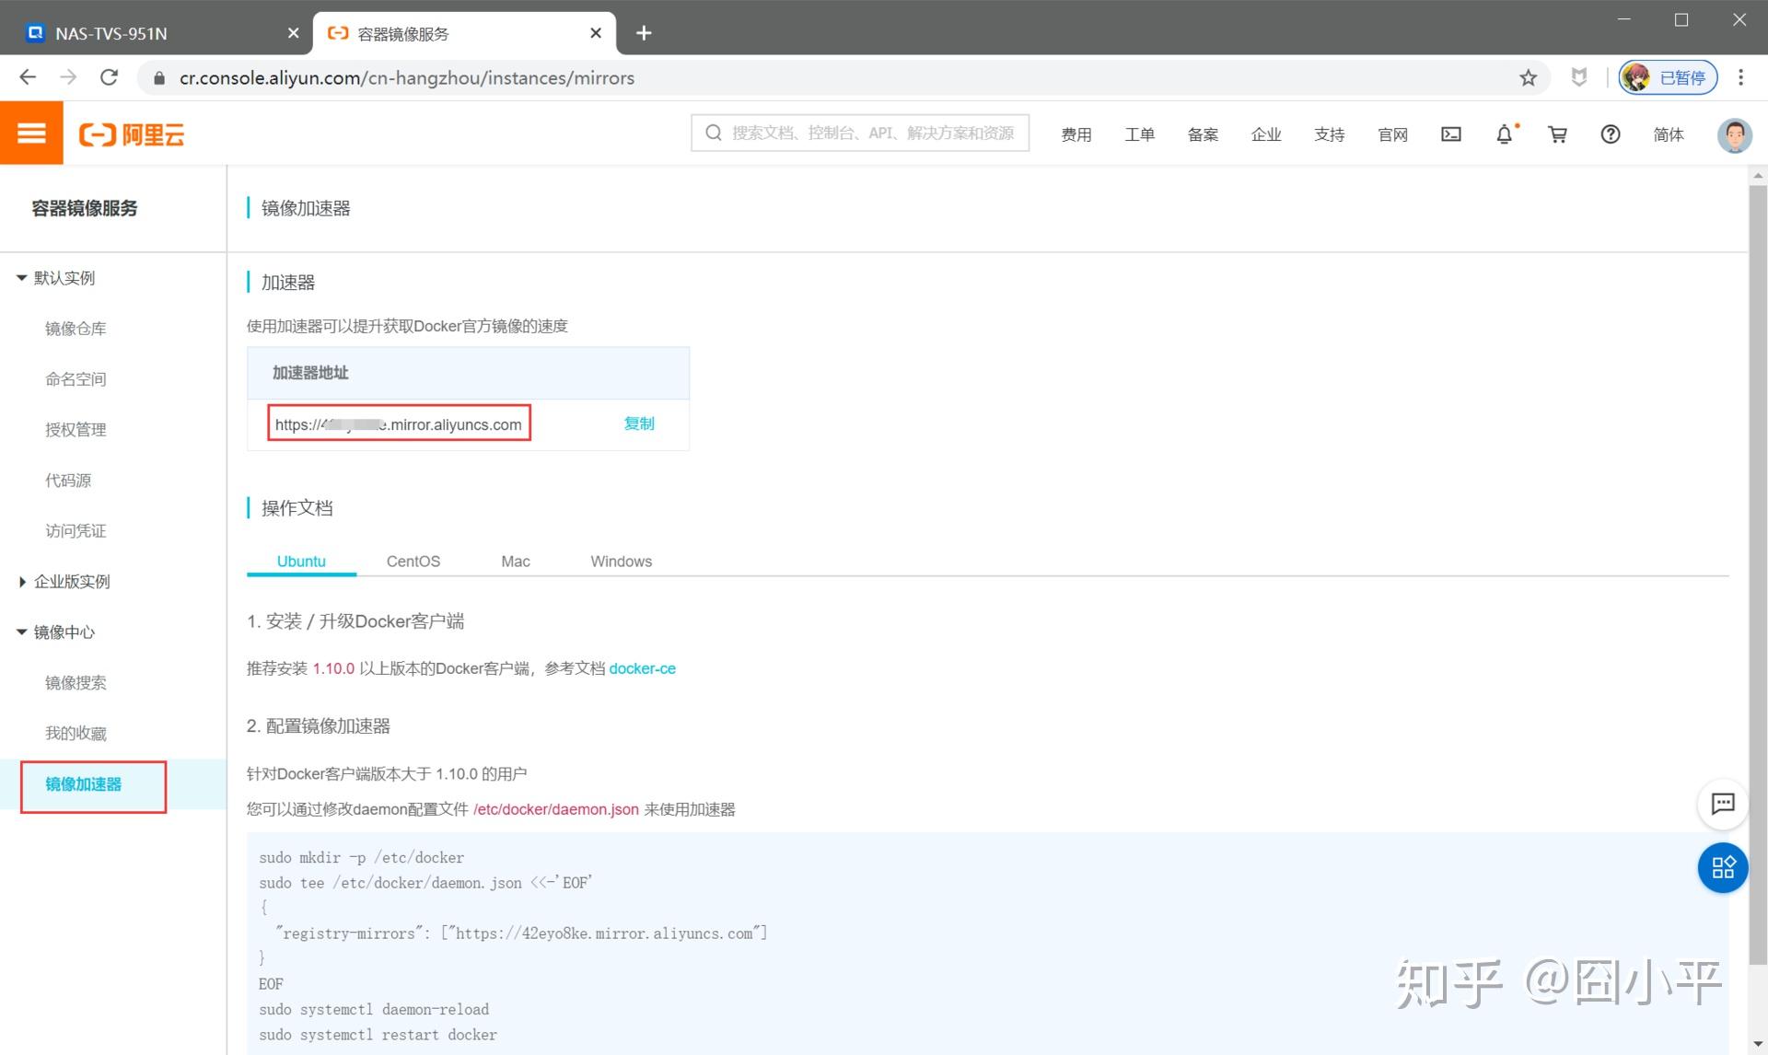Switch to the CentOS tab

[413, 561]
